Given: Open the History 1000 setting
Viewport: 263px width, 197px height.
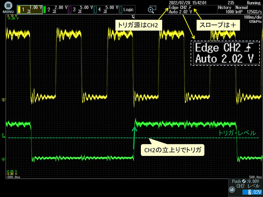Looking at the screenshot, I should pos(226,10).
